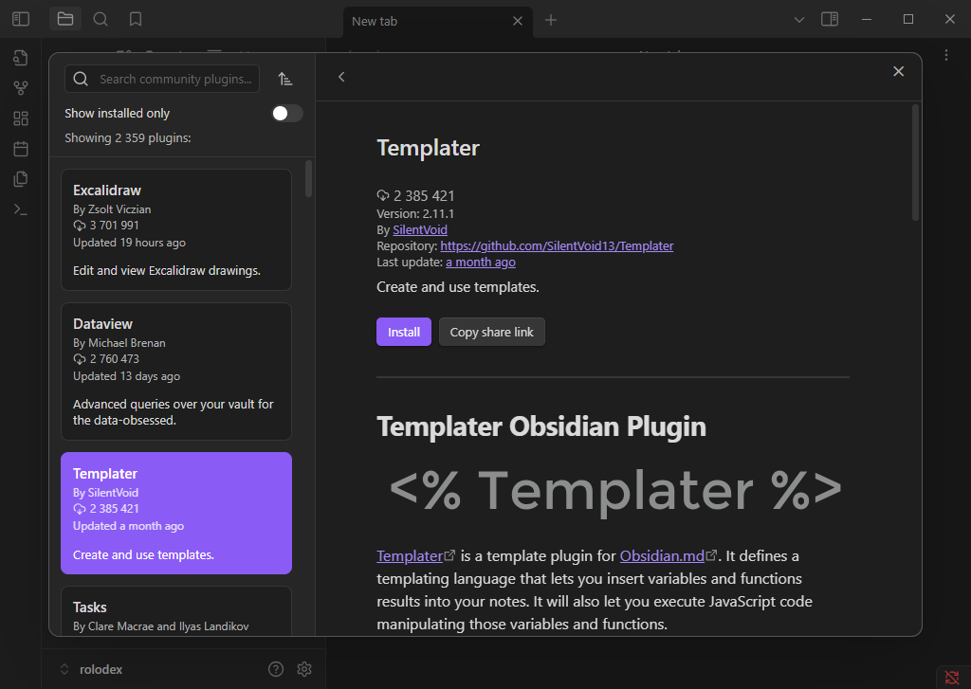The image size is (971, 689).
Task: Add a new tab with plus icon
Action: click(x=551, y=21)
